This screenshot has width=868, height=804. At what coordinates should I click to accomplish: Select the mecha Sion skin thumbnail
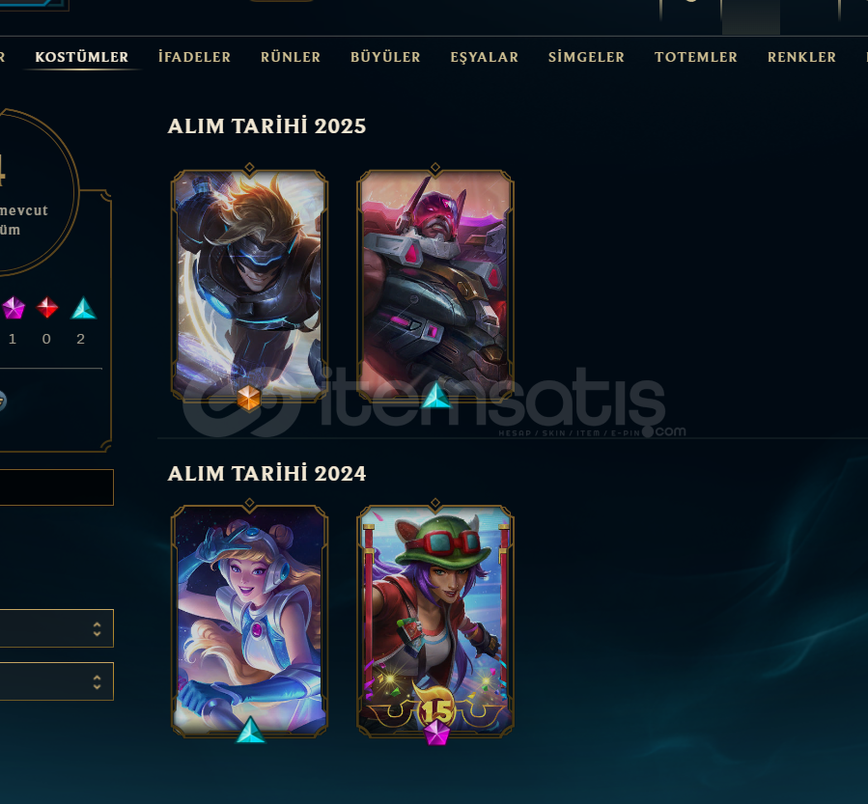(x=435, y=285)
